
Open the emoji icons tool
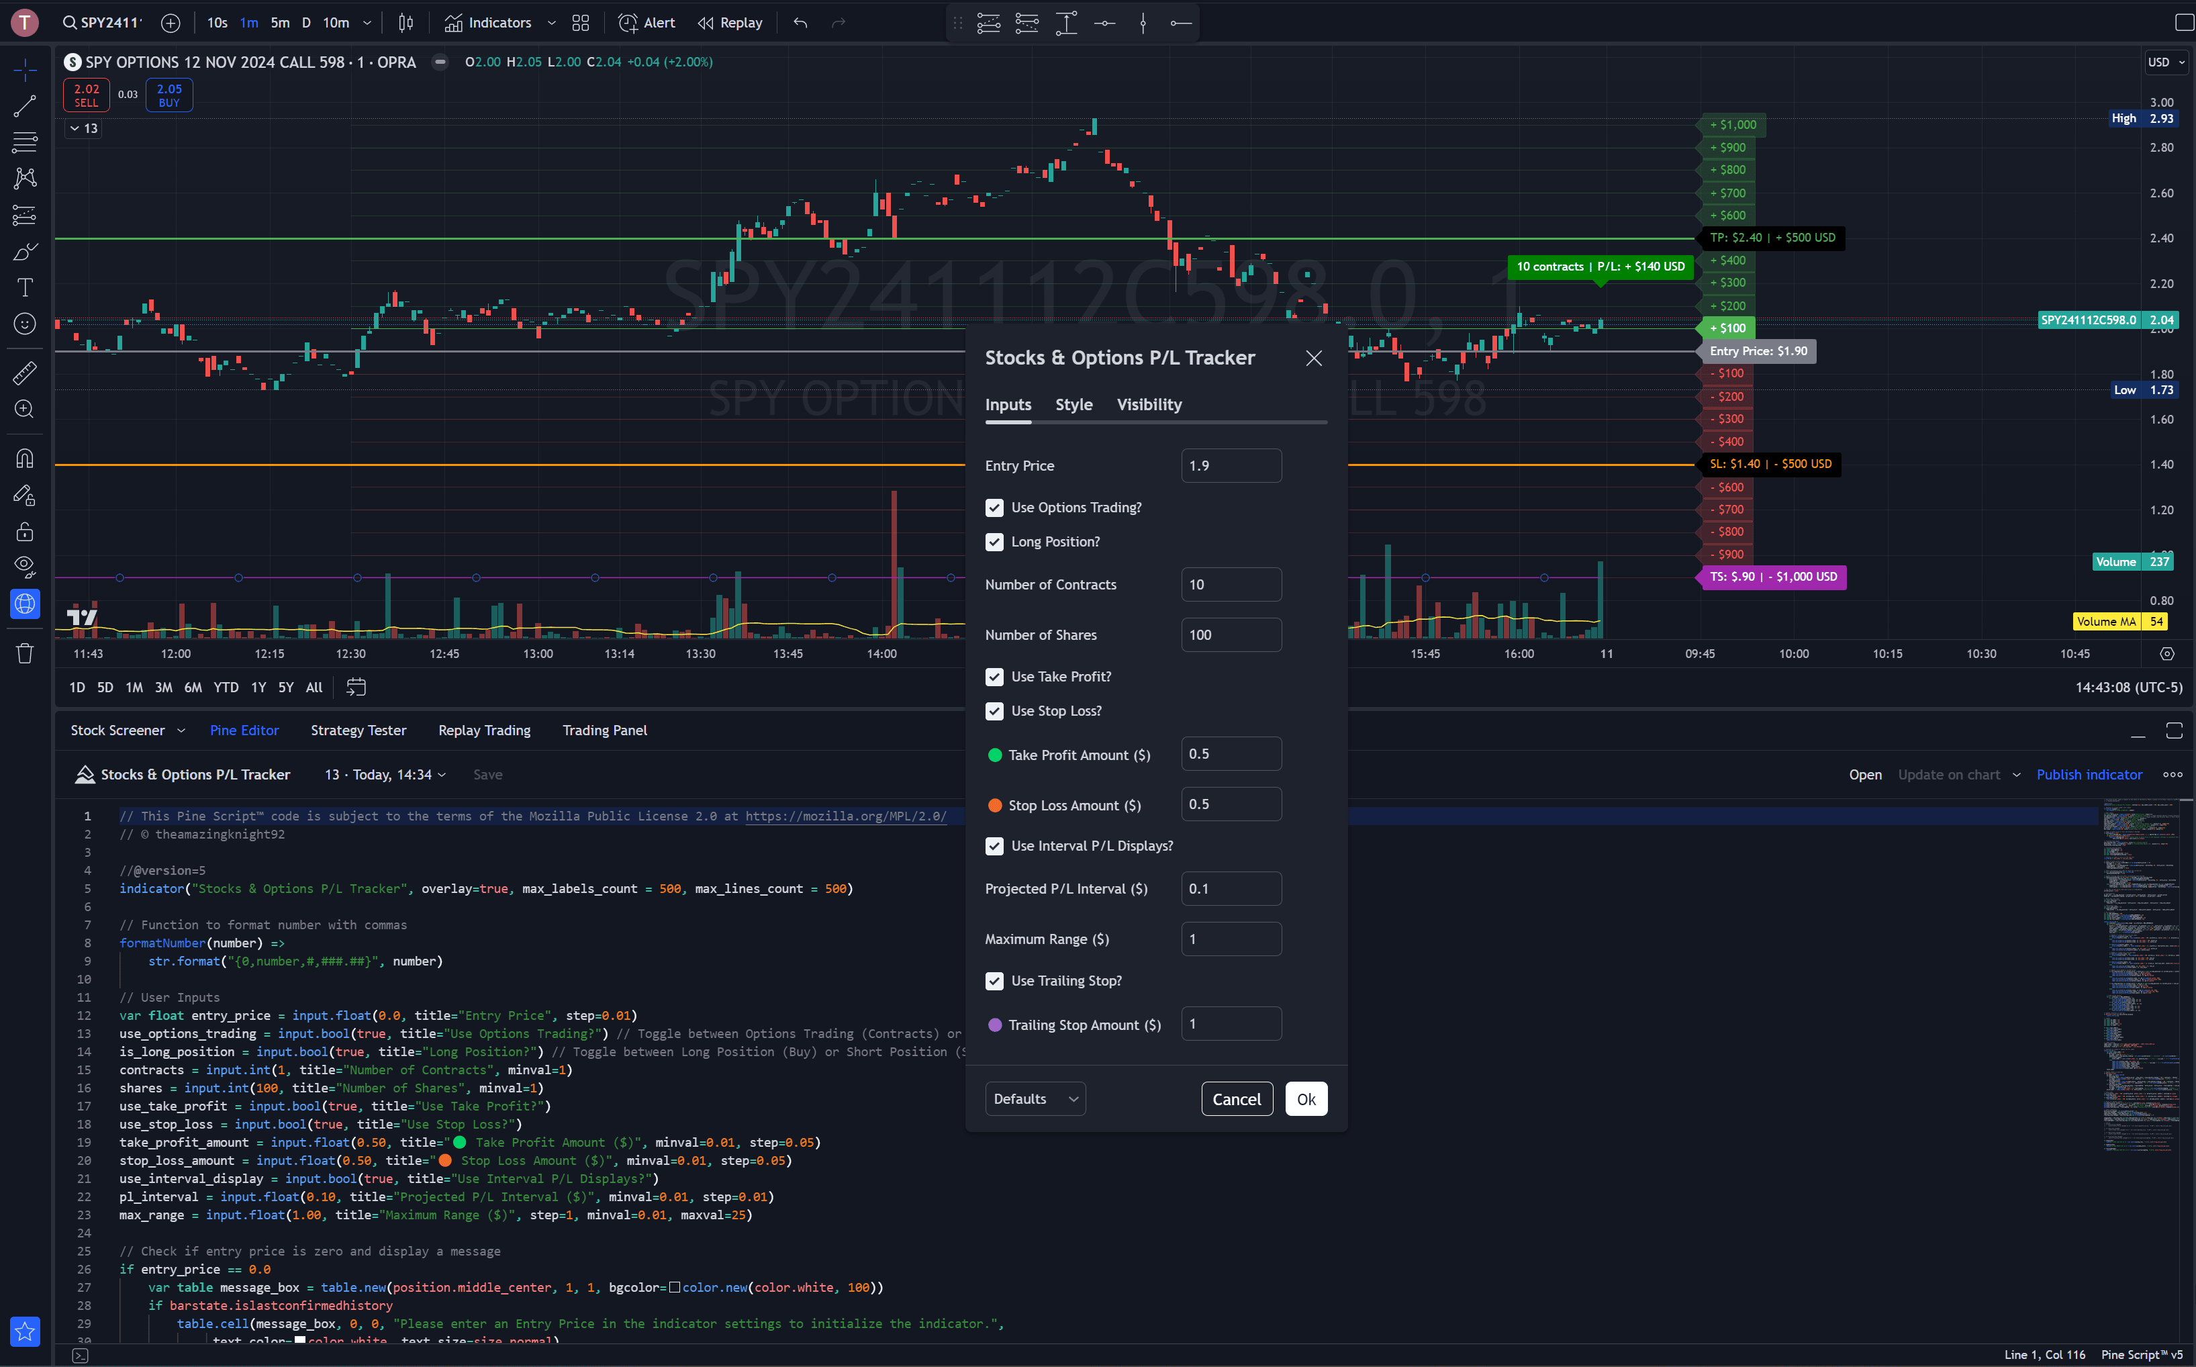click(x=24, y=324)
